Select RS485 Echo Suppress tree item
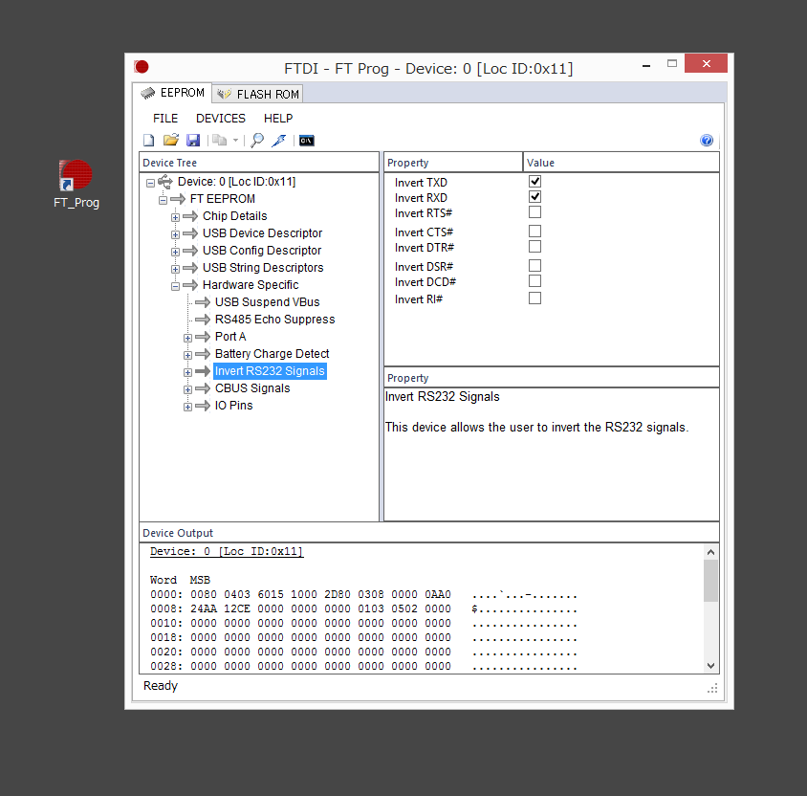Image resolution: width=807 pixels, height=796 pixels. (x=274, y=320)
